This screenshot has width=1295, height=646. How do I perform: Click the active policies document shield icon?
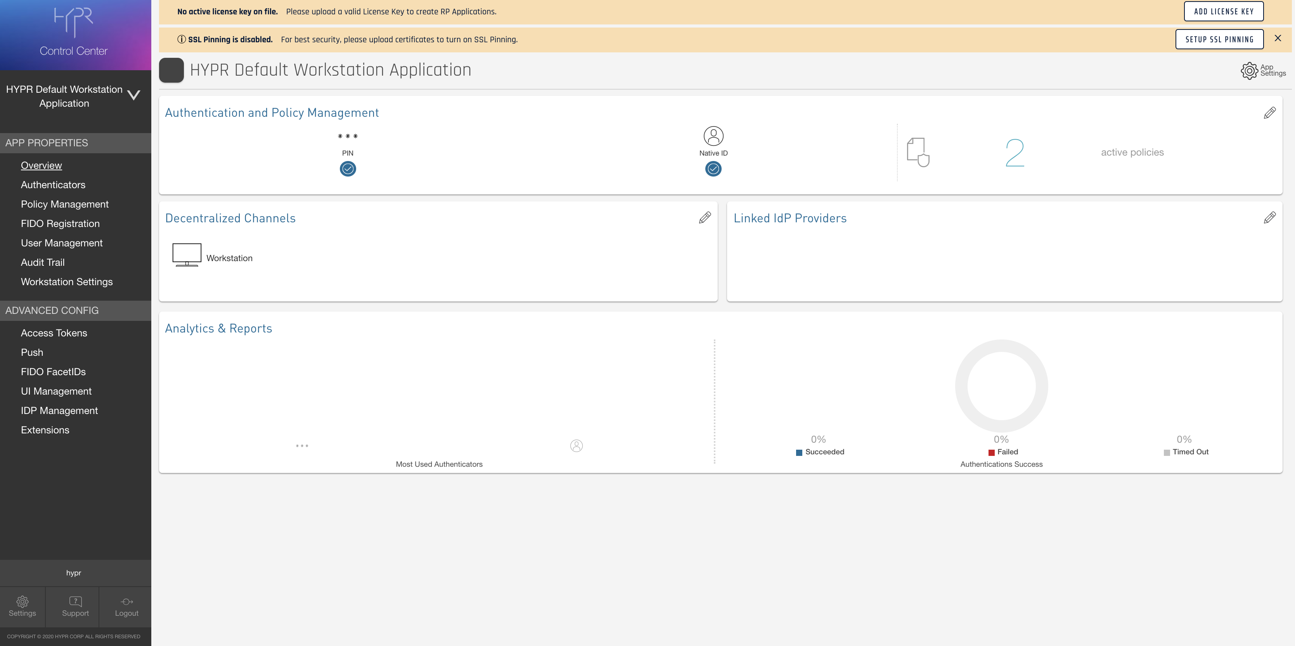[918, 152]
